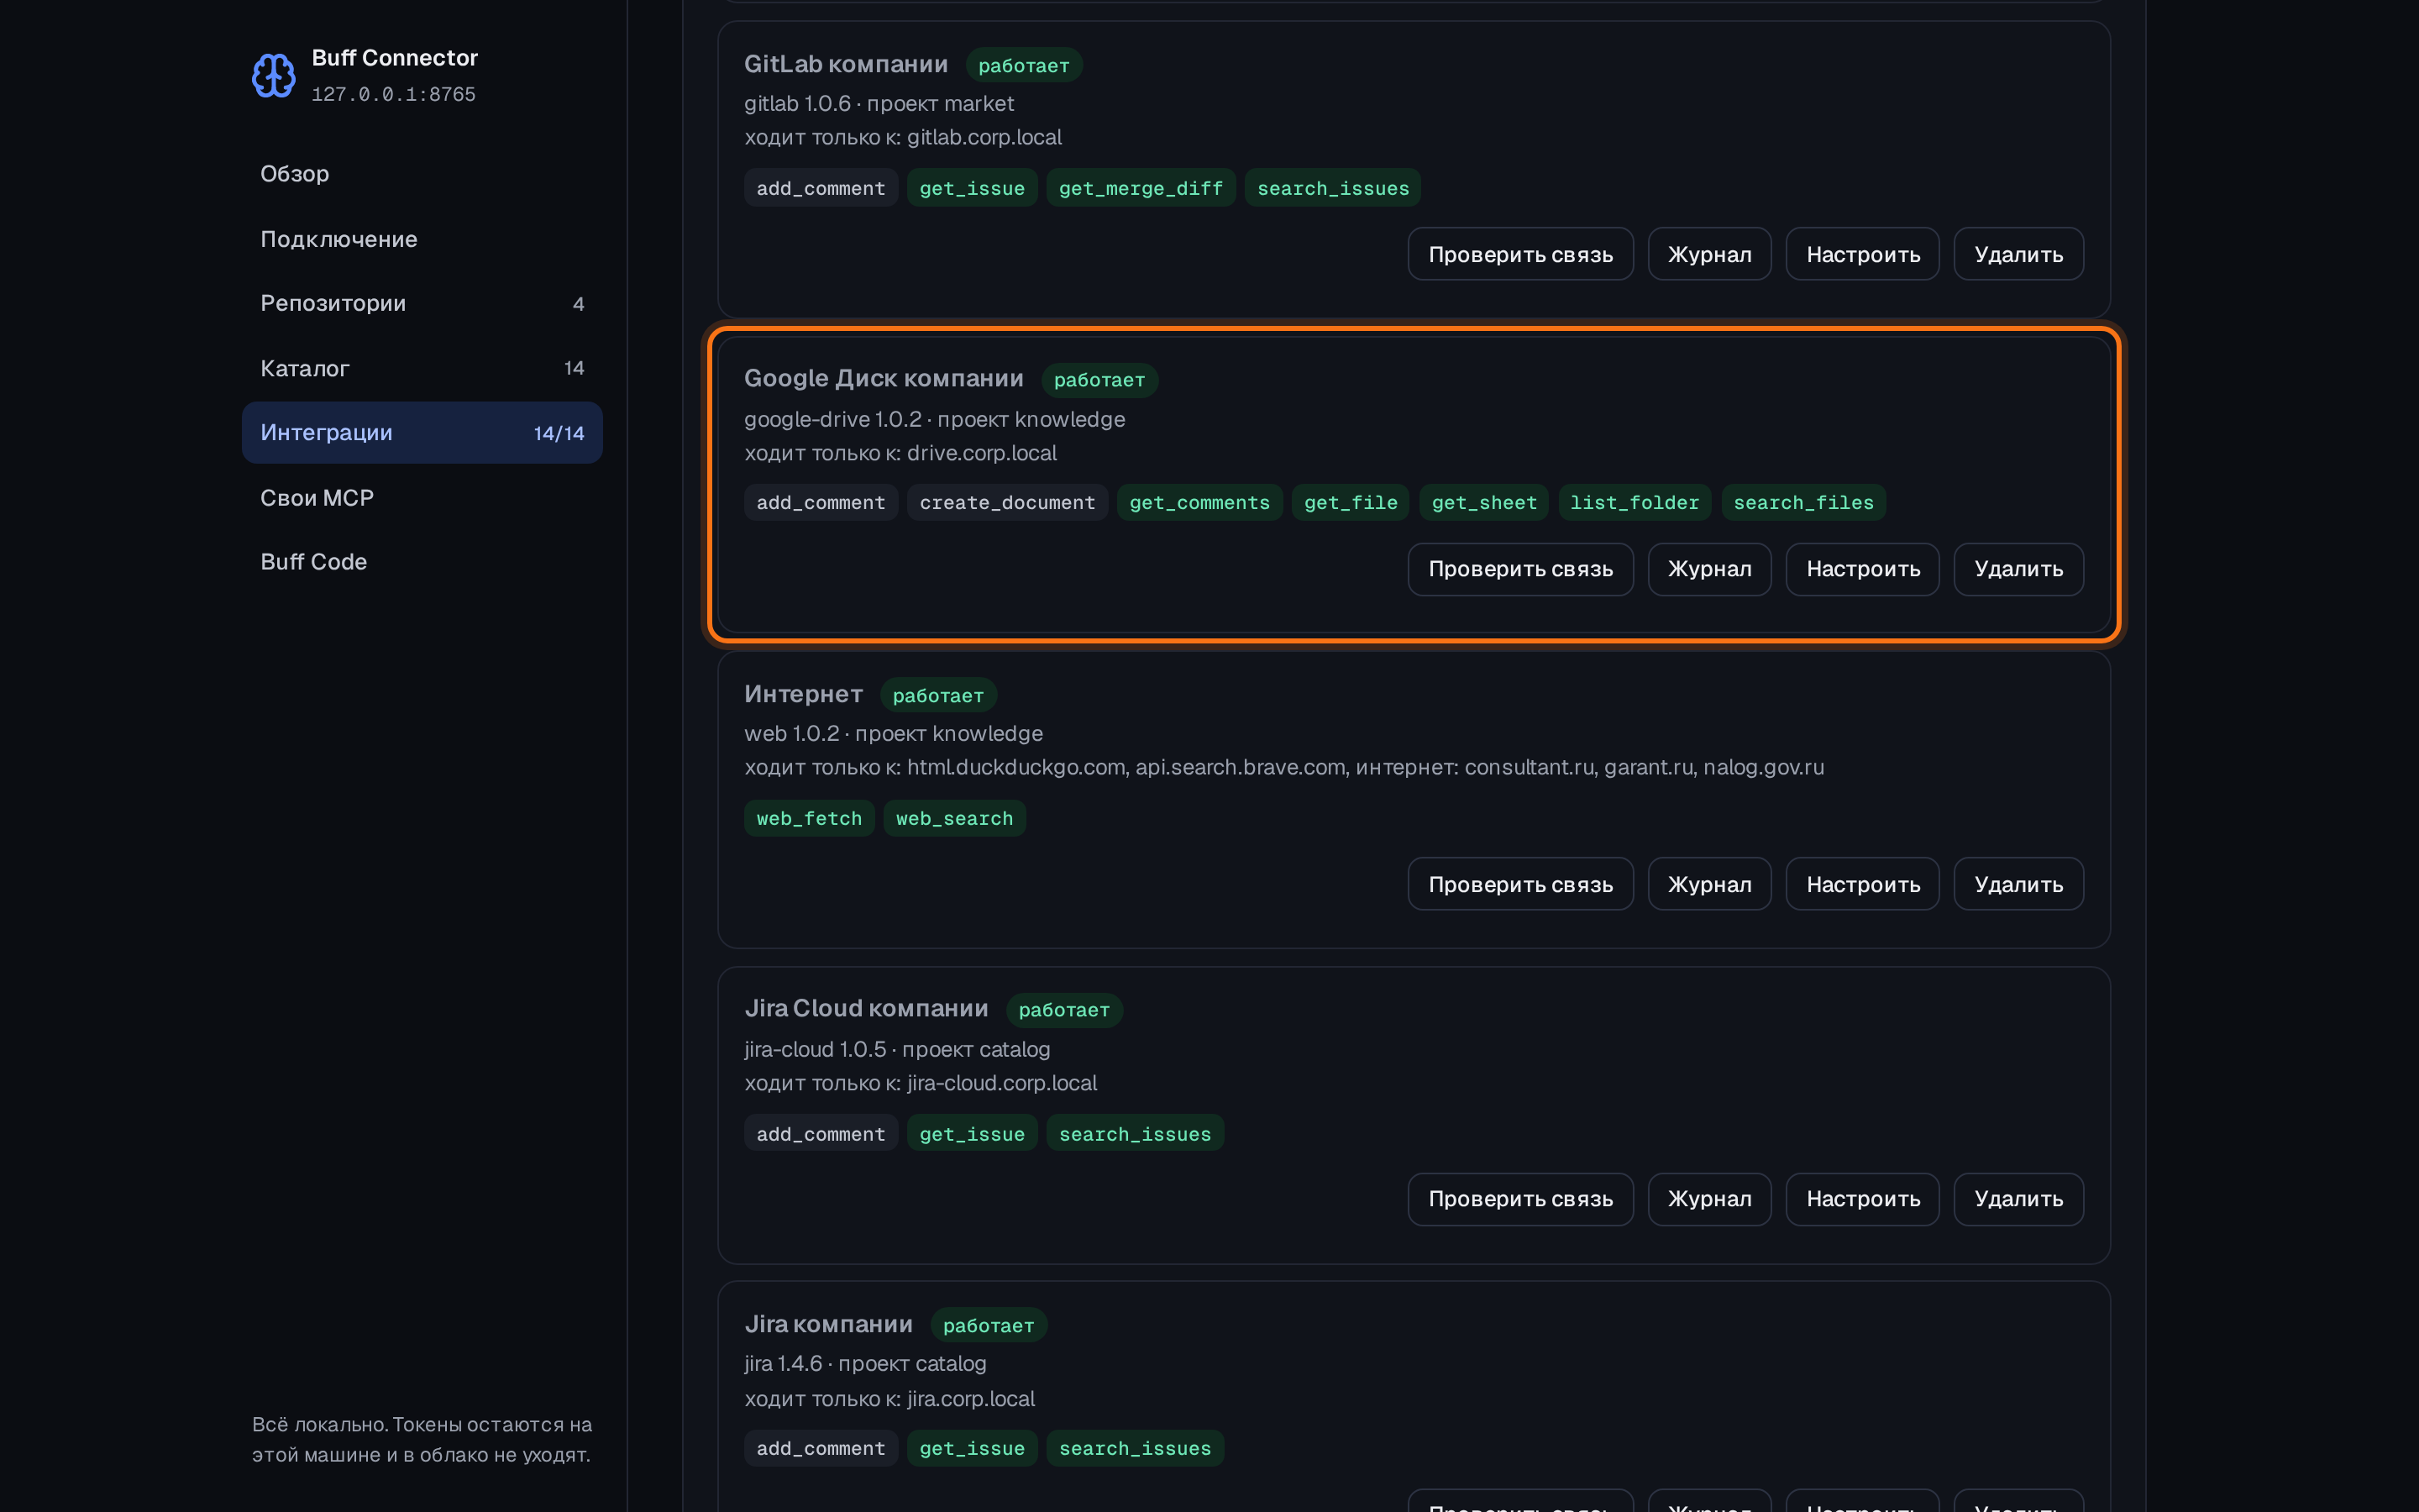The image size is (2419, 1512).
Task: Open Журнал for Интернет integration
Action: click(x=1709, y=884)
